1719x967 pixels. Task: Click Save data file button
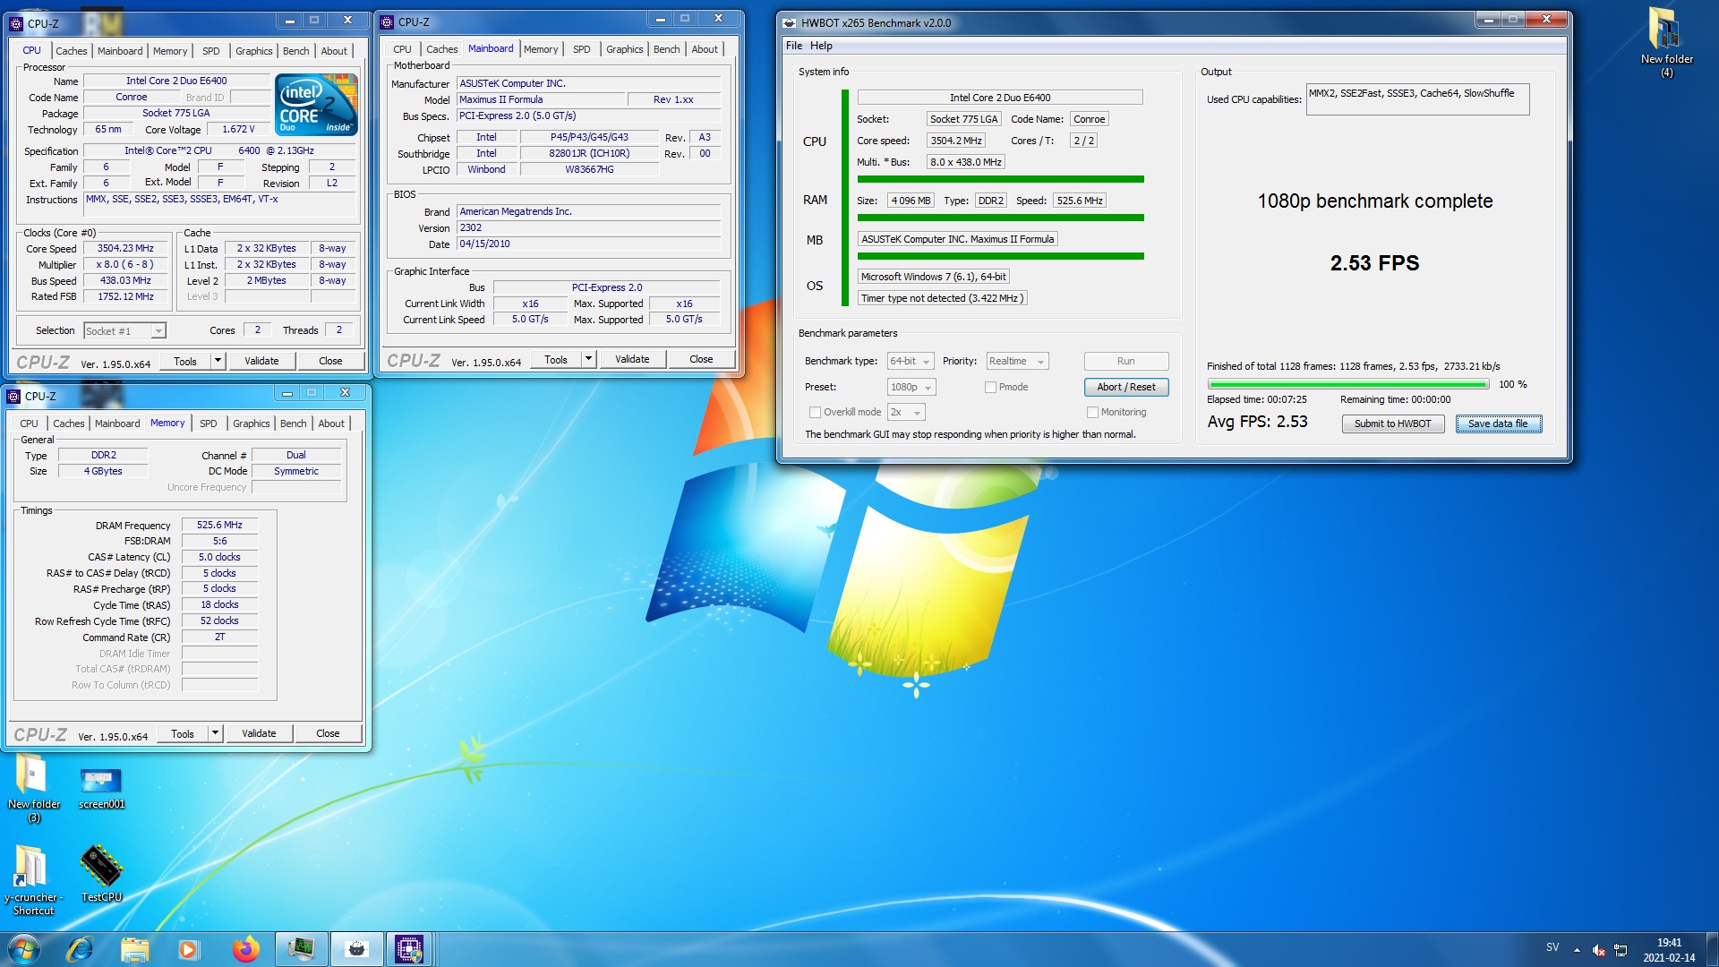pyautogui.click(x=1498, y=424)
